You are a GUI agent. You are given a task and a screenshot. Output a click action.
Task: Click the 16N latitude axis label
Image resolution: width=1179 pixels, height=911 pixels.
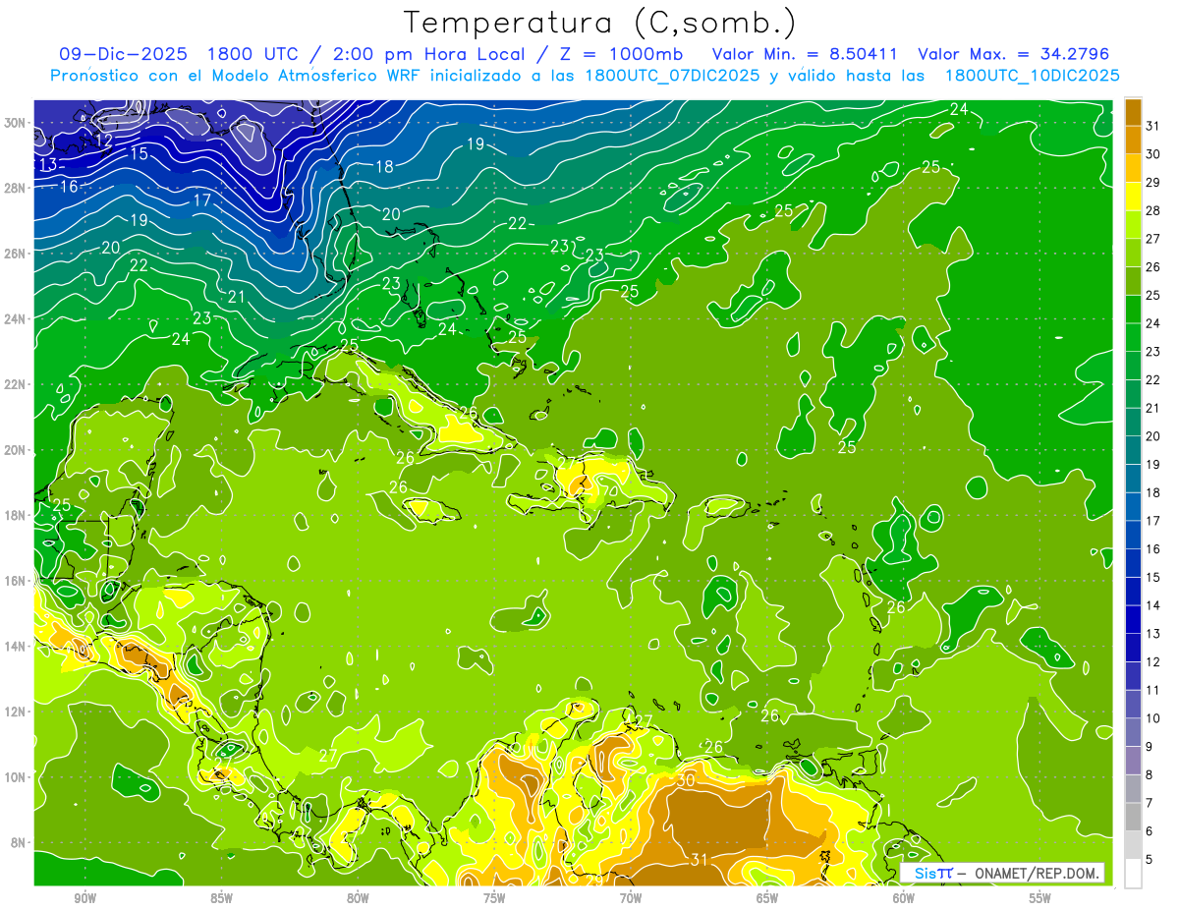(17, 580)
